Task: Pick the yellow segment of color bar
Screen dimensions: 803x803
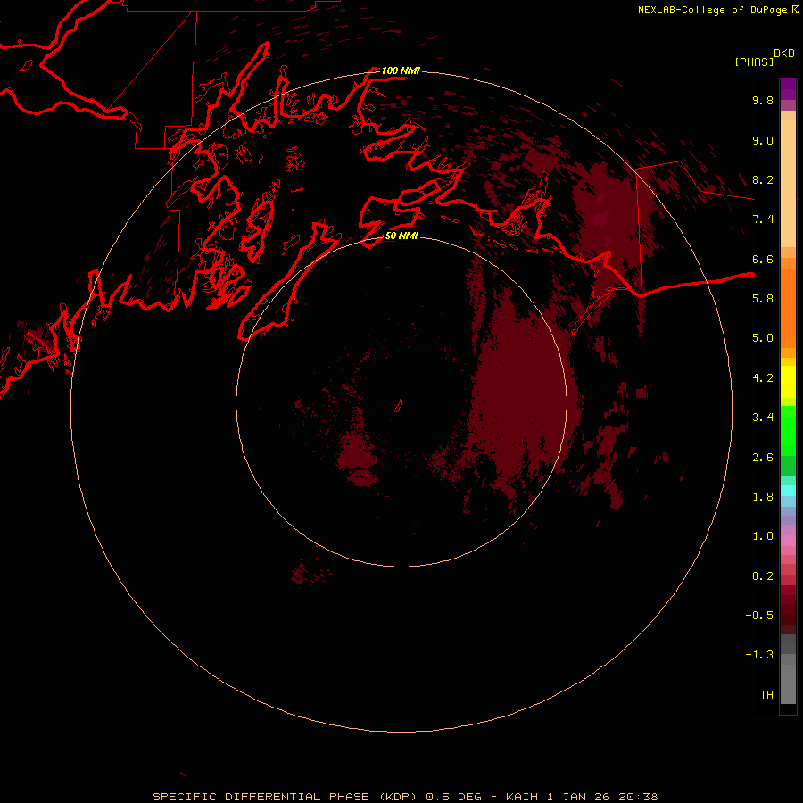Action: coord(788,382)
